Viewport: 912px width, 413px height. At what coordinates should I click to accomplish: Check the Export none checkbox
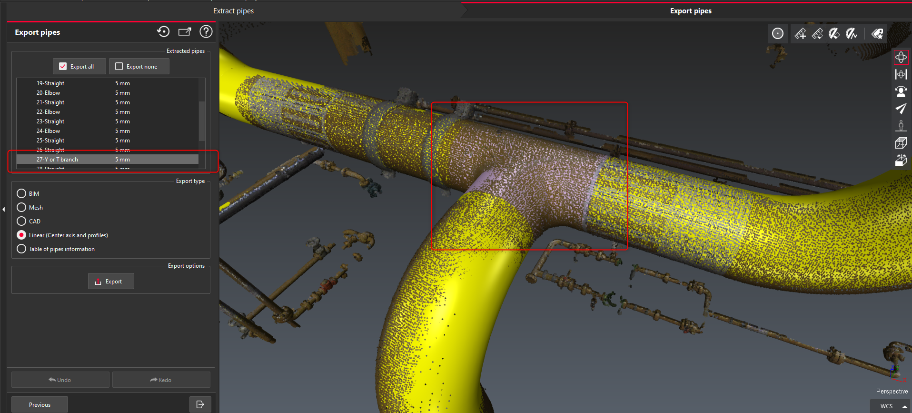pos(119,67)
